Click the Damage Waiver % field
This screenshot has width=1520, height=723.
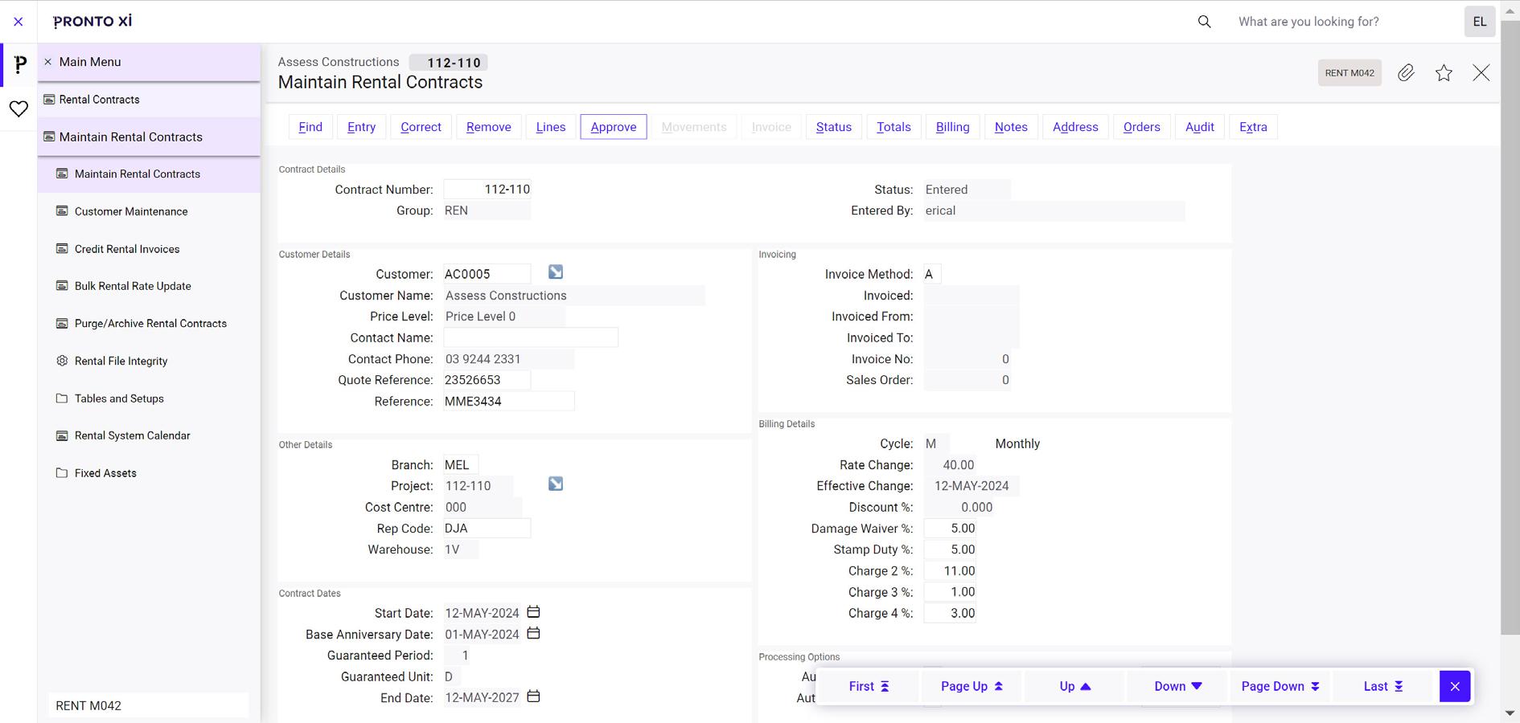pos(950,529)
